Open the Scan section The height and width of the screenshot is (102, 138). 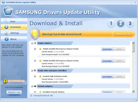[x=14, y=21]
